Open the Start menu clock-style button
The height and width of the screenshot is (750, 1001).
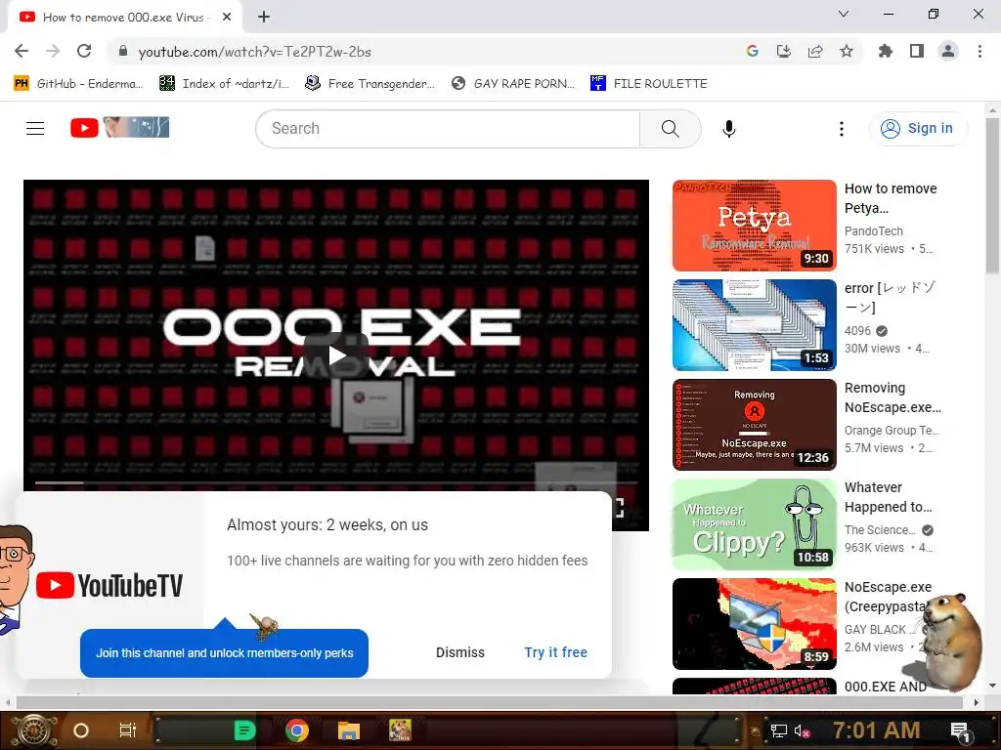pos(34,730)
